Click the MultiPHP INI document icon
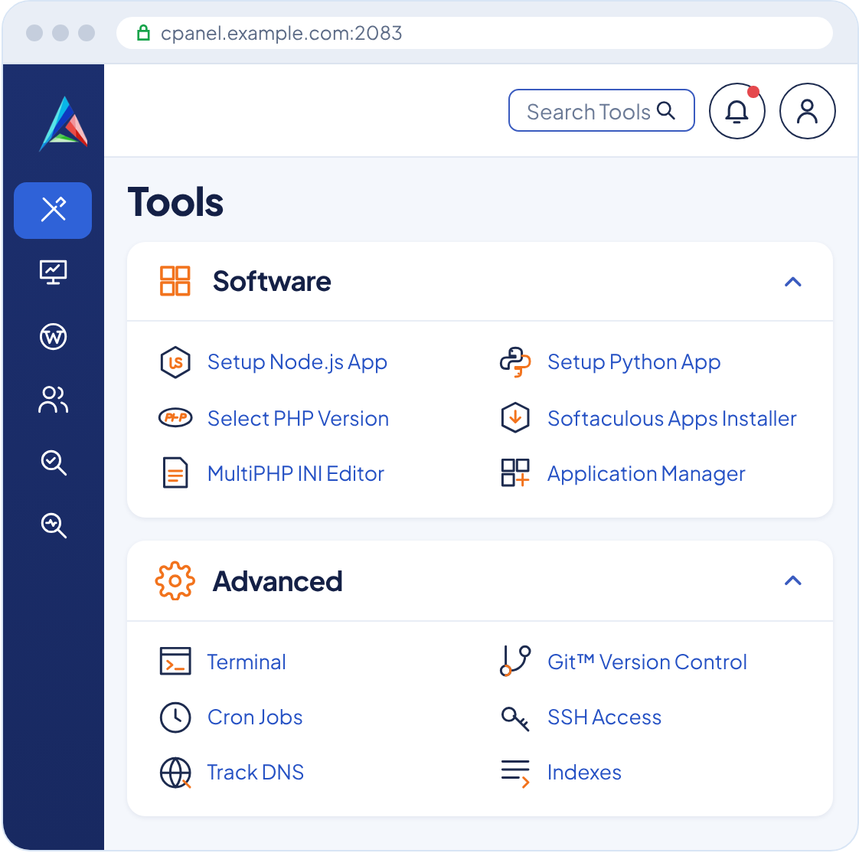 [x=175, y=472]
